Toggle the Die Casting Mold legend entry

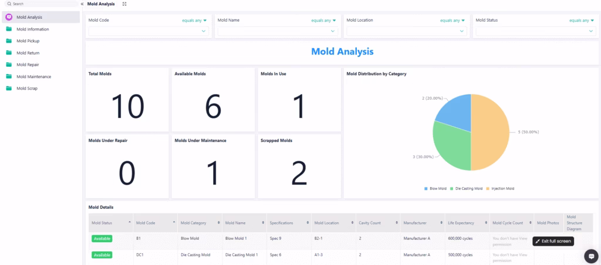(x=466, y=188)
